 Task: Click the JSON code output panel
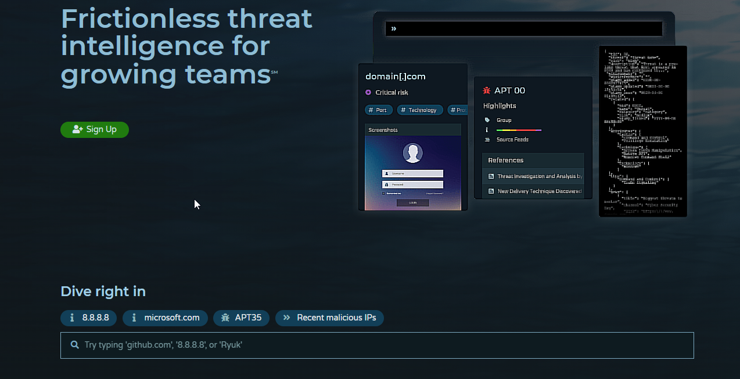pyautogui.click(x=642, y=132)
